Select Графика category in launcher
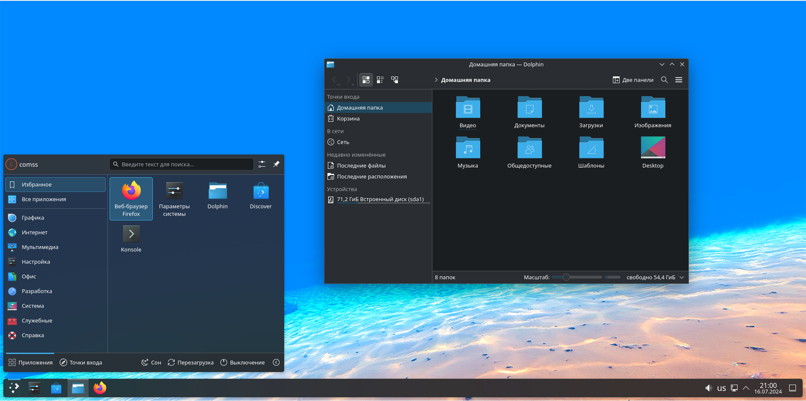 (x=55, y=218)
